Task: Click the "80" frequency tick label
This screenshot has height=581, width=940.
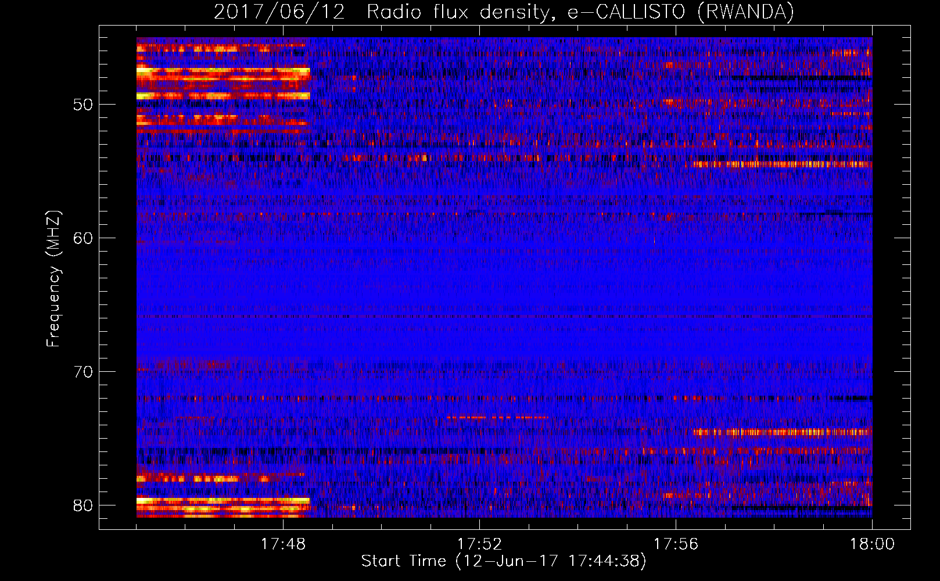Action: click(83, 505)
